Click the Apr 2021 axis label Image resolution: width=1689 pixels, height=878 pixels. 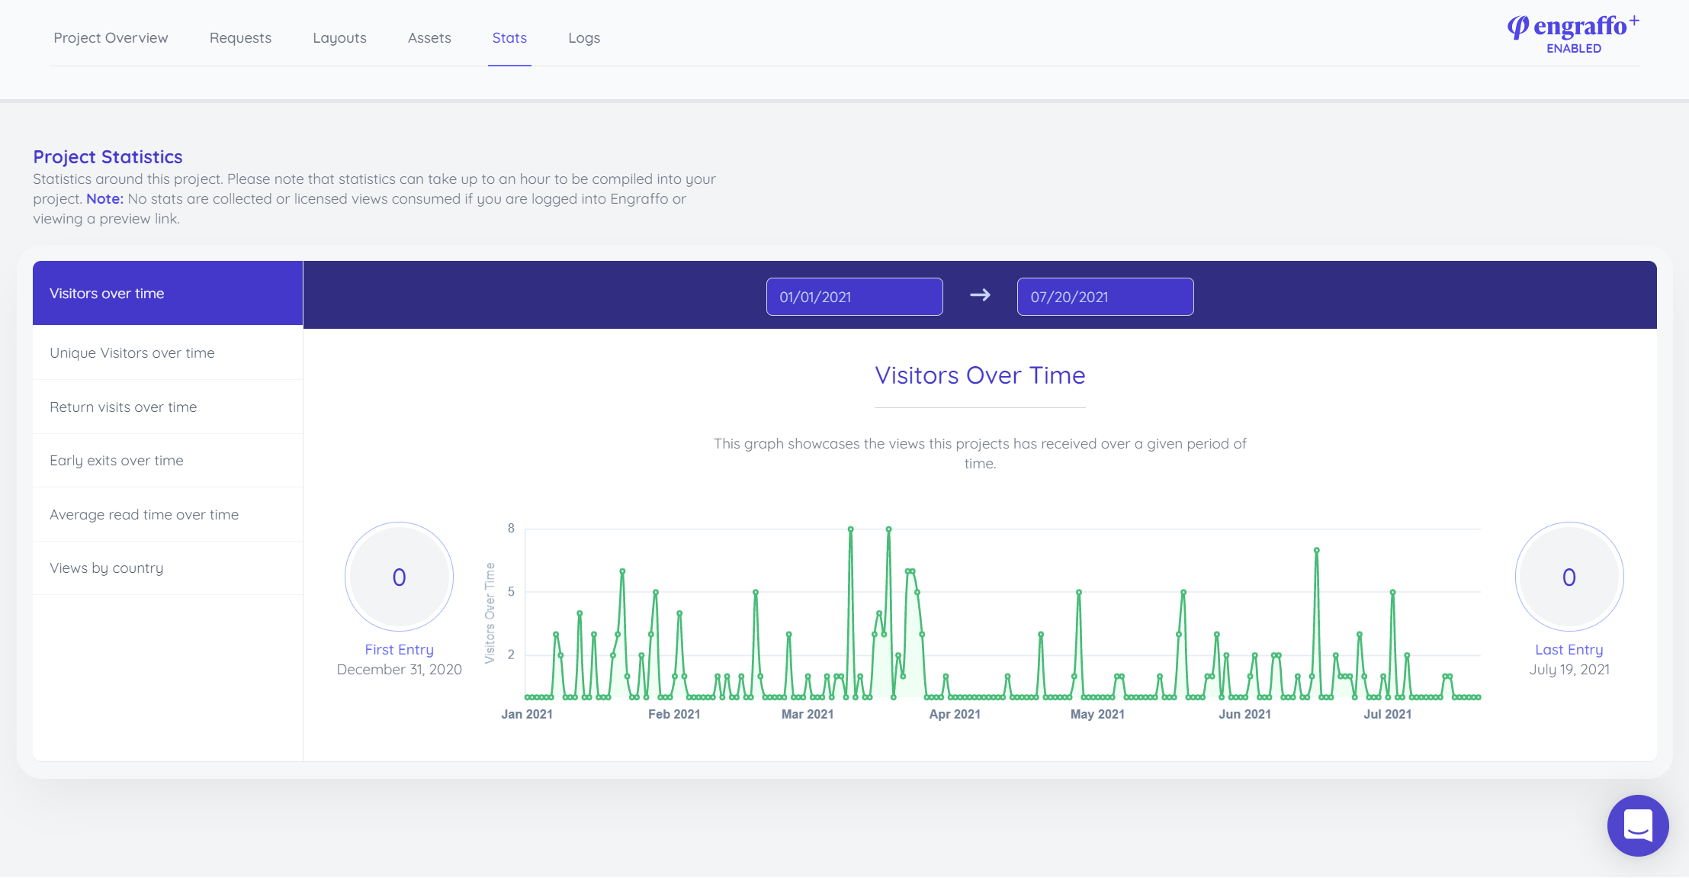[955, 715]
